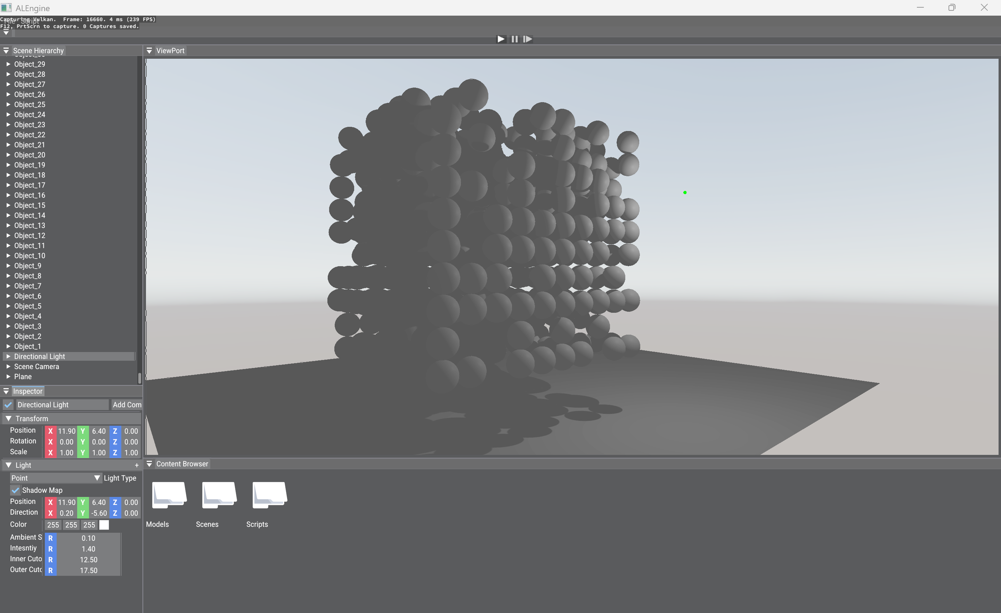Click the Light component plus icon
This screenshot has height=613, width=1001.
[x=137, y=466]
